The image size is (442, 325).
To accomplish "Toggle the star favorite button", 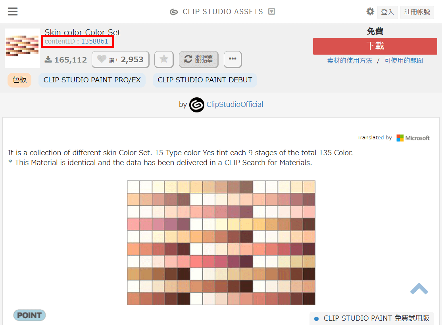I will (164, 59).
